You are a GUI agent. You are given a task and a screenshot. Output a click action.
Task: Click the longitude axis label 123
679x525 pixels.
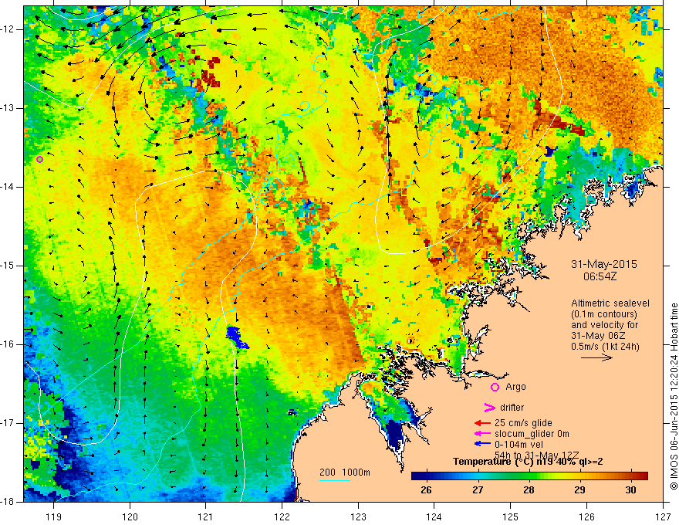(358, 517)
